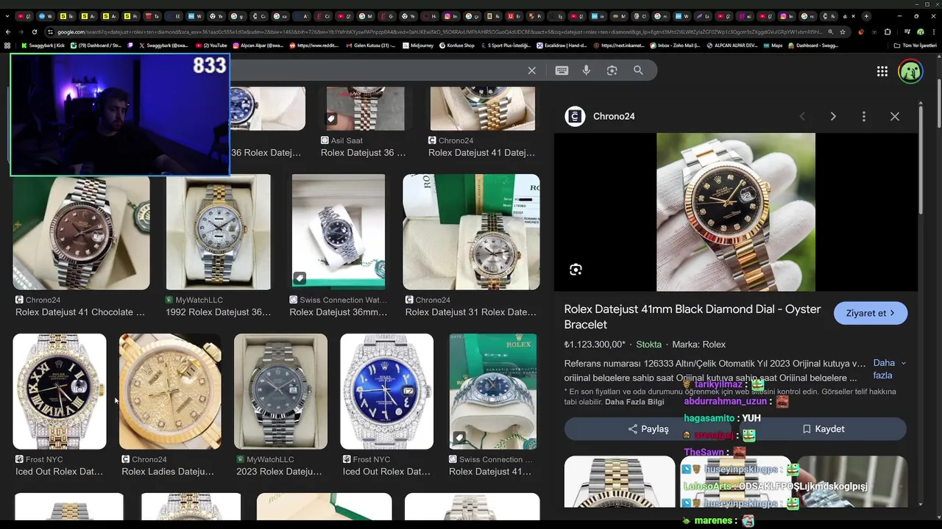Open search by image camera icon
Screen dimensions: 942x529
pyautogui.click(x=612, y=71)
